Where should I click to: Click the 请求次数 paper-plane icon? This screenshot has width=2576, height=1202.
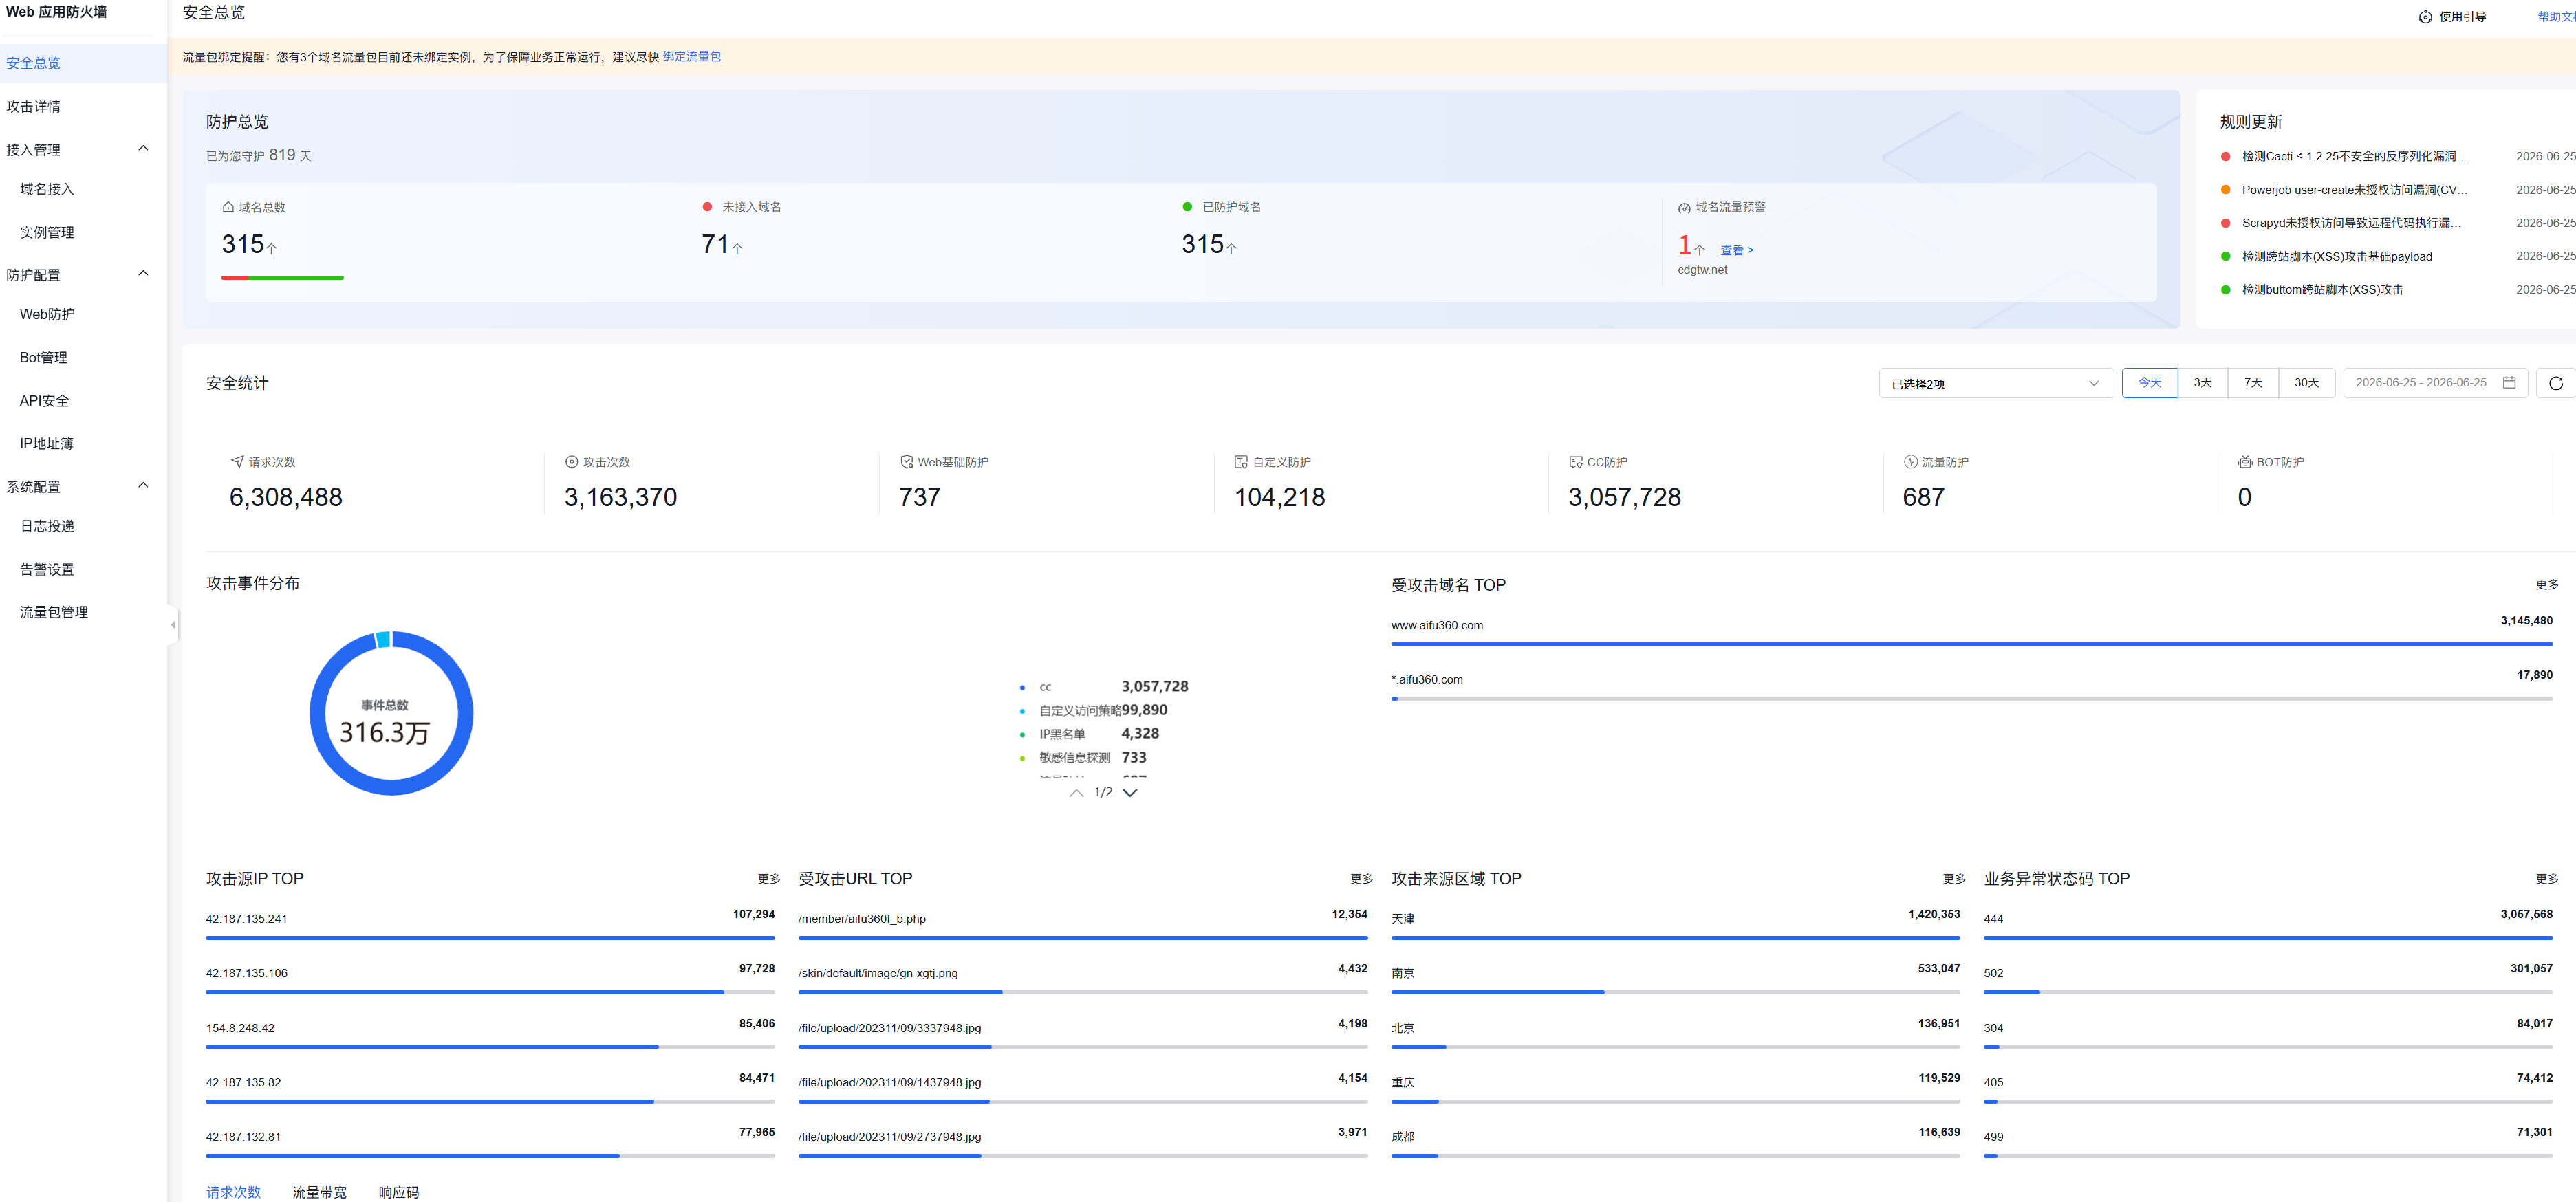(x=237, y=462)
